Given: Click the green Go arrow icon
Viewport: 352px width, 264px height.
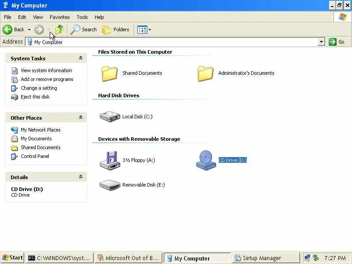Looking at the screenshot, I should point(333,42).
